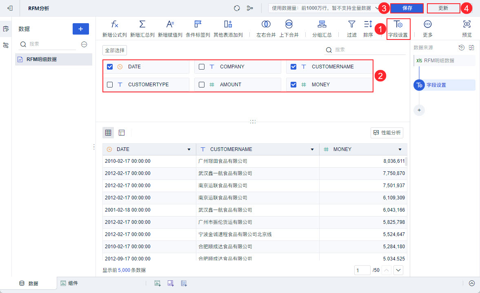
Task: Click the data search field in left panel
Action: click(47, 44)
